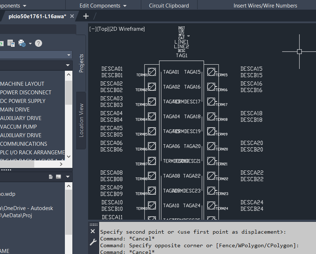Open the [Top] view control
316x254 pixels.
[x=102, y=29]
